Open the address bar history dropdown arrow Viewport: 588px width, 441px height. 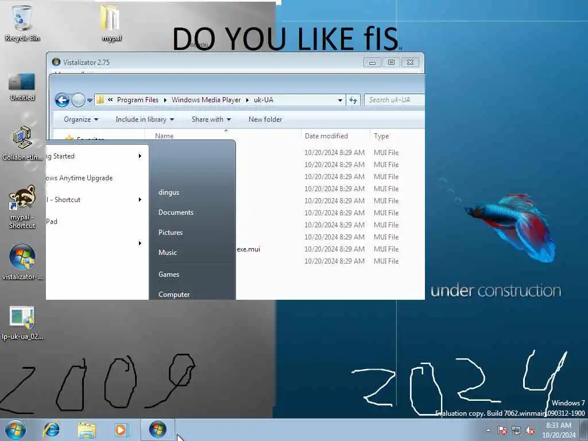click(x=340, y=100)
